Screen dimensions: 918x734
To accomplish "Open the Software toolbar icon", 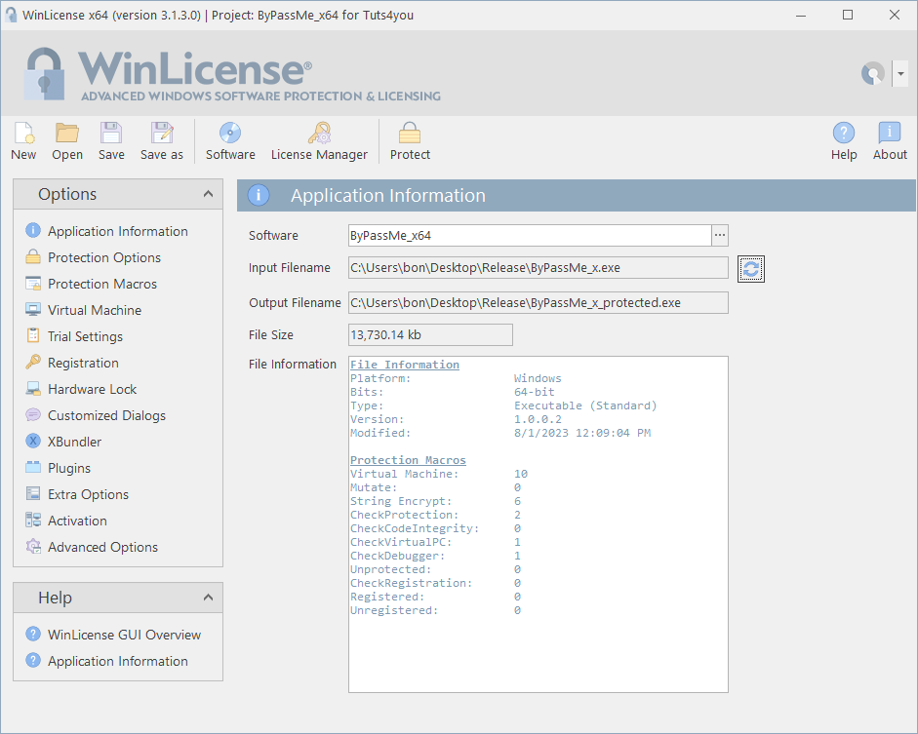I will pos(230,141).
